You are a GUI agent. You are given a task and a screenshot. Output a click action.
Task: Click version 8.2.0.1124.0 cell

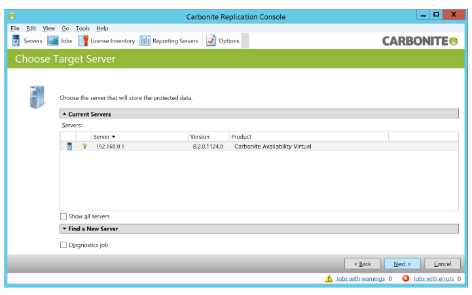point(208,147)
